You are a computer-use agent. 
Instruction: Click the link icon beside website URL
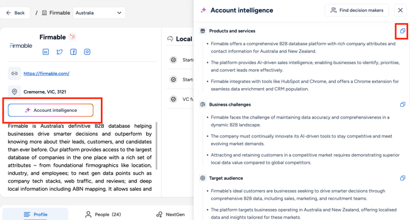pyautogui.click(x=15, y=73)
